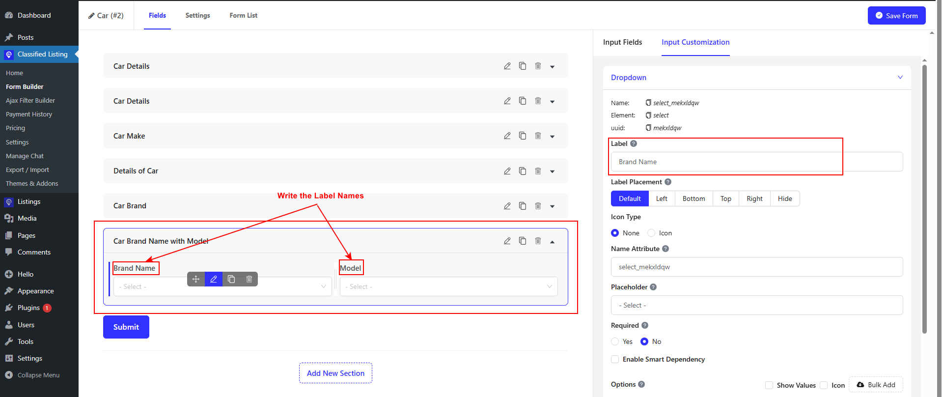Click the blue edit pencil in field toolbar
Screen dimensions: 943x397
click(214, 279)
